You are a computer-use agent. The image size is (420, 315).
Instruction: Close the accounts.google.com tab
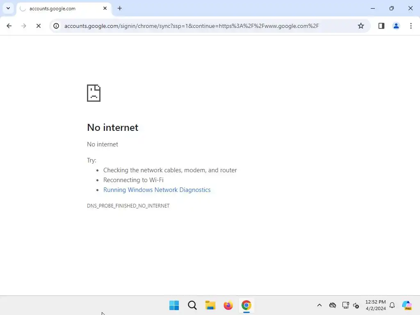pyautogui.click(x=105, y=8)
